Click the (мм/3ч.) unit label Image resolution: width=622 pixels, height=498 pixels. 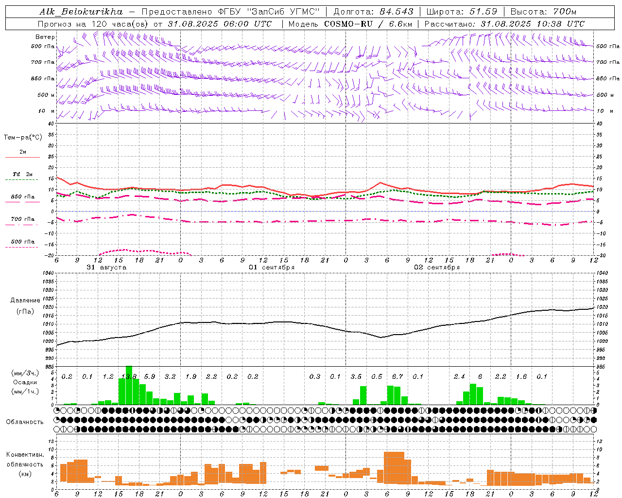click(x=24, y=373)
